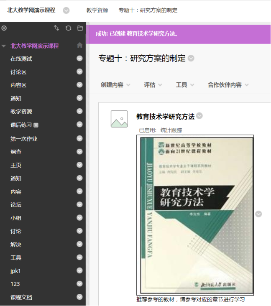Open 第一次作业 in course menu

coord(24,139)
